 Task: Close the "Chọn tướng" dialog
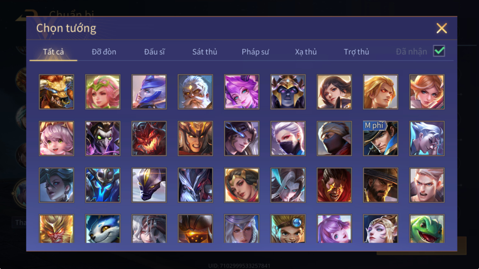tap(442, 28)
